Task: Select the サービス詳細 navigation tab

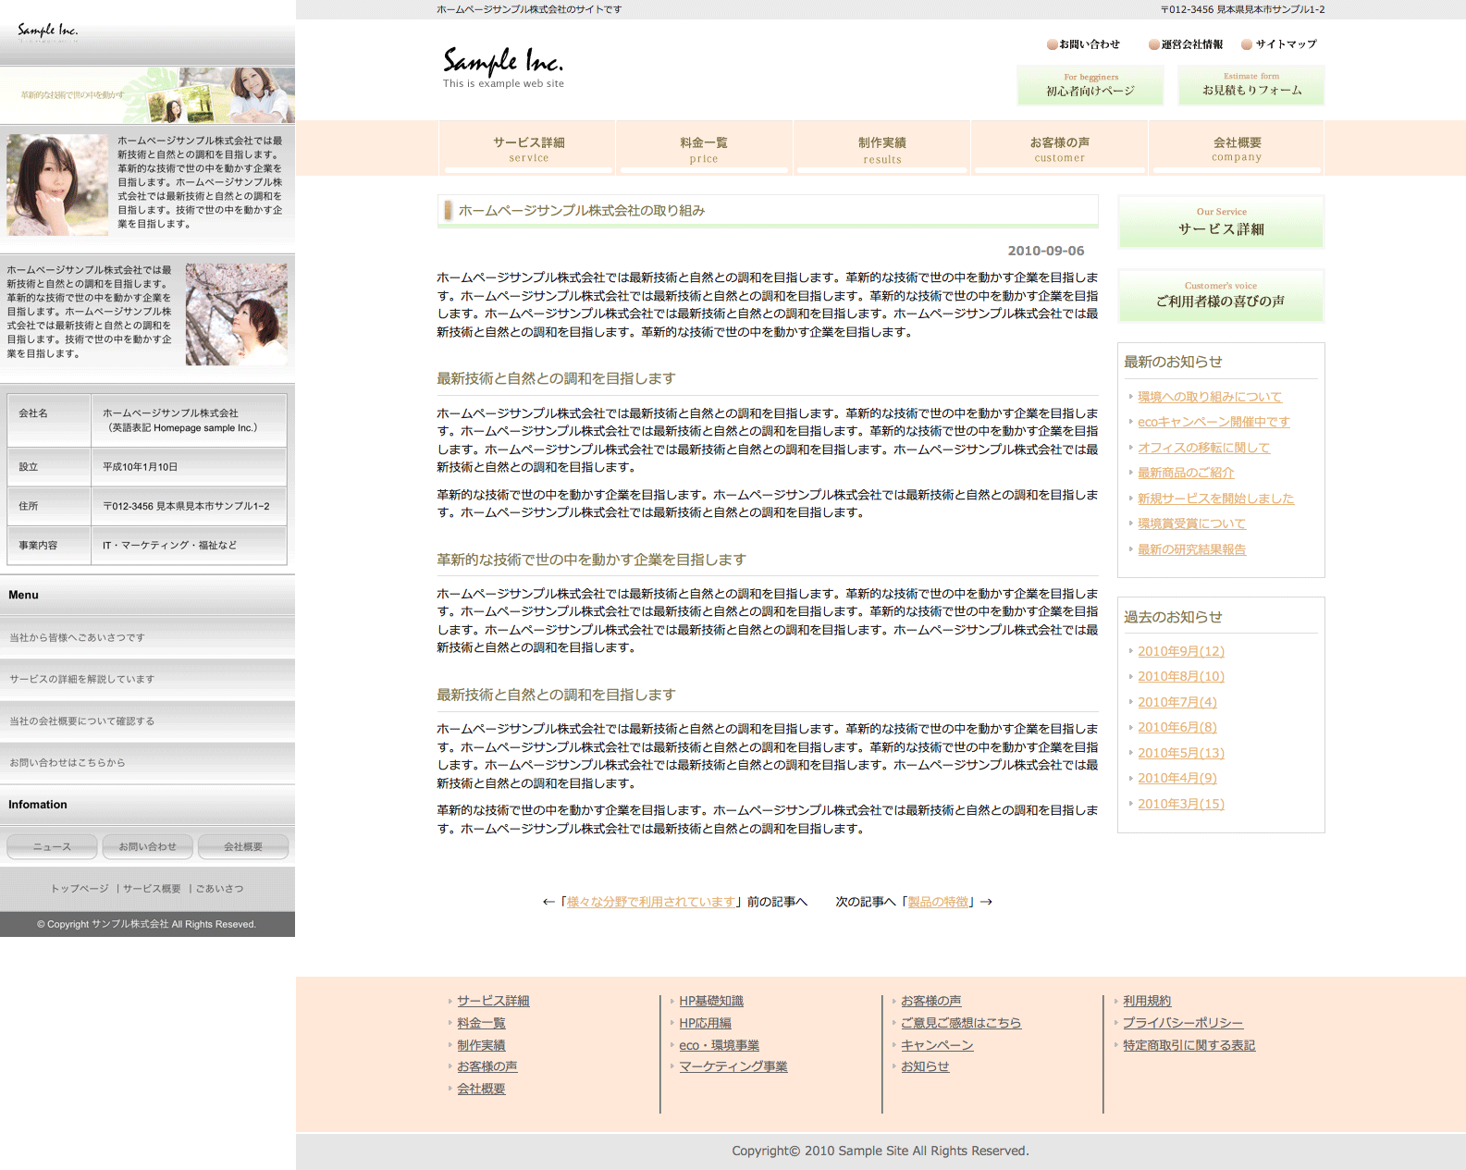Action: coord(528,148)
